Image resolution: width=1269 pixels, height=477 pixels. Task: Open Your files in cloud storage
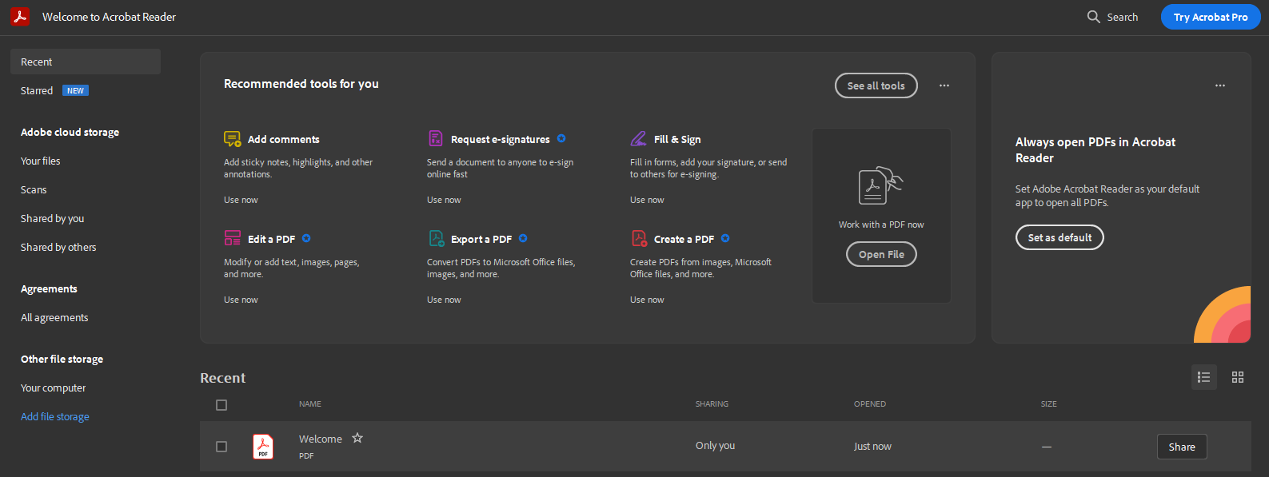41,161
